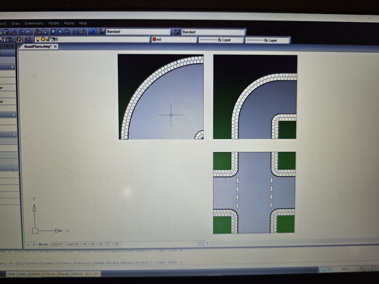Screen dimensions: 379x284
Task: Click the Undo arrow icon
Action: pyautogui.click(x=22, y=32)
